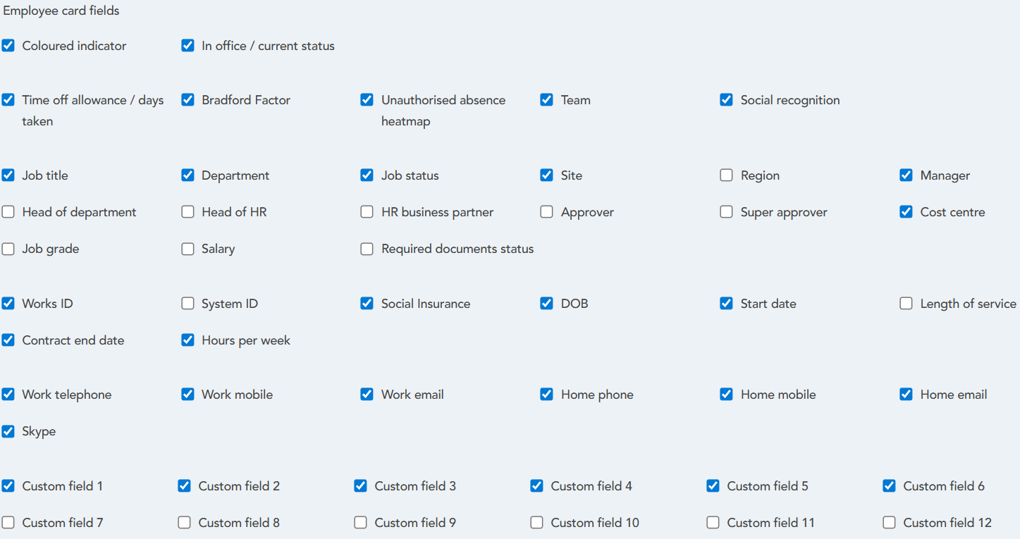Check the Salary checkbox
1020x539 pixels.
(x=188, y=249)
